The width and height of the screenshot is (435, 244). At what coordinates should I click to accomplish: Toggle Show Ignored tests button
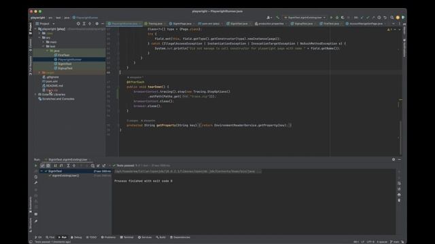[x=48, y=165]
